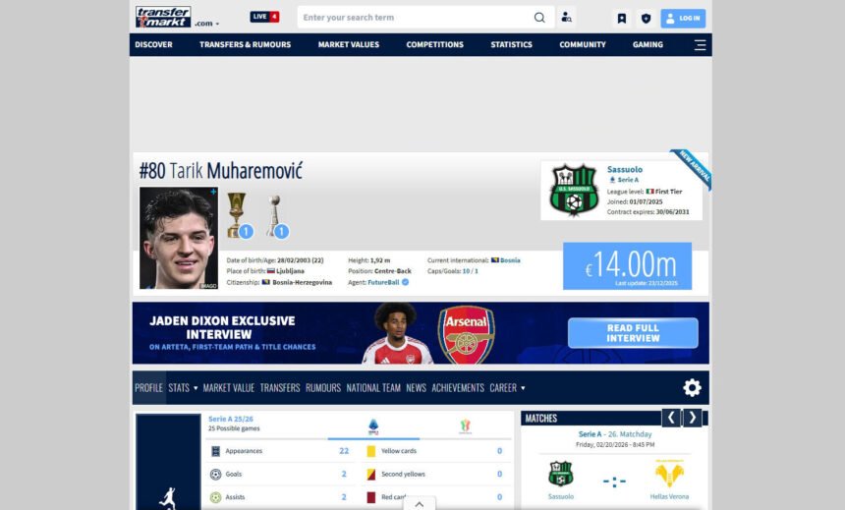Image resolution: width=845 pixels, height=510 pixels.
Task: Open page settings gear icon
Action: (x=692, y=387)
